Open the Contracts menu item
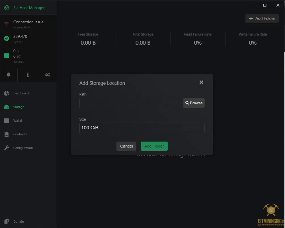This screenshot has width=285, height=228. coord(20,134)
